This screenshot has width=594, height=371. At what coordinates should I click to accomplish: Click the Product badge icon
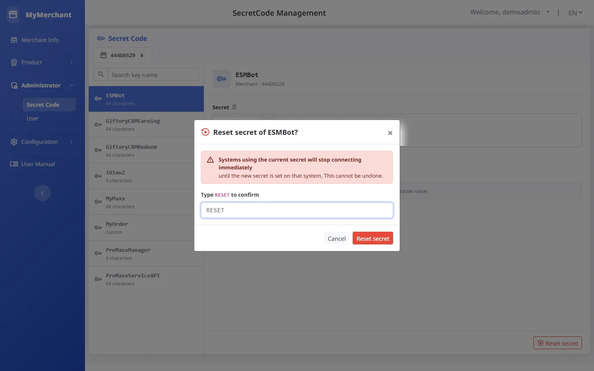tap(14, 62)
